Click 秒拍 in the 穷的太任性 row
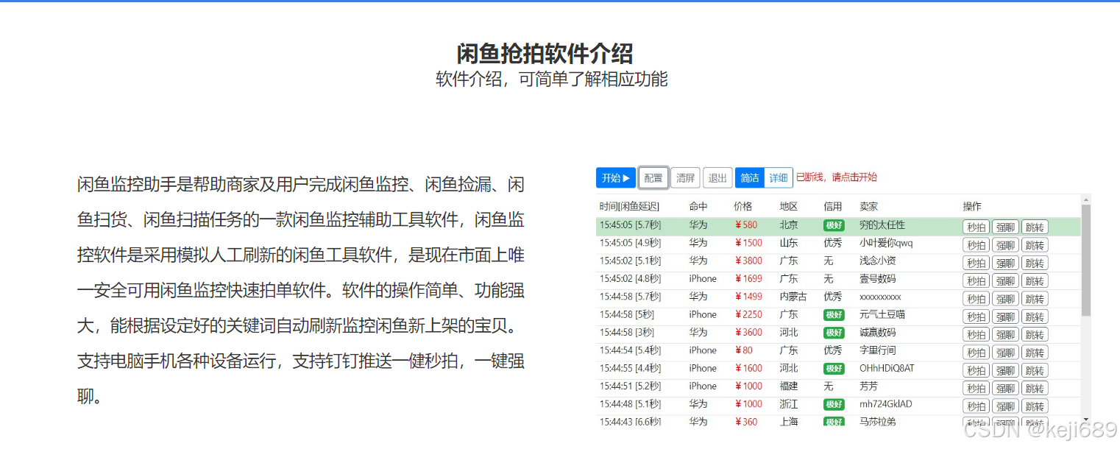Image resolution: width=1120 pixels, height=449 pixels. pyautogui.click(x=977, y=227)
